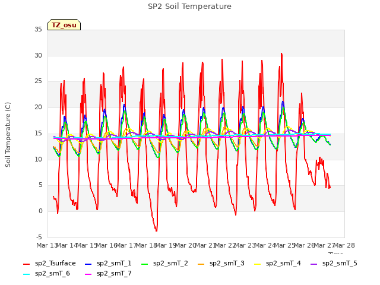Toggle the sp2_smT_4 legend entry
The width and height of the screenshot is (380, 285).
tap(277, 264)
